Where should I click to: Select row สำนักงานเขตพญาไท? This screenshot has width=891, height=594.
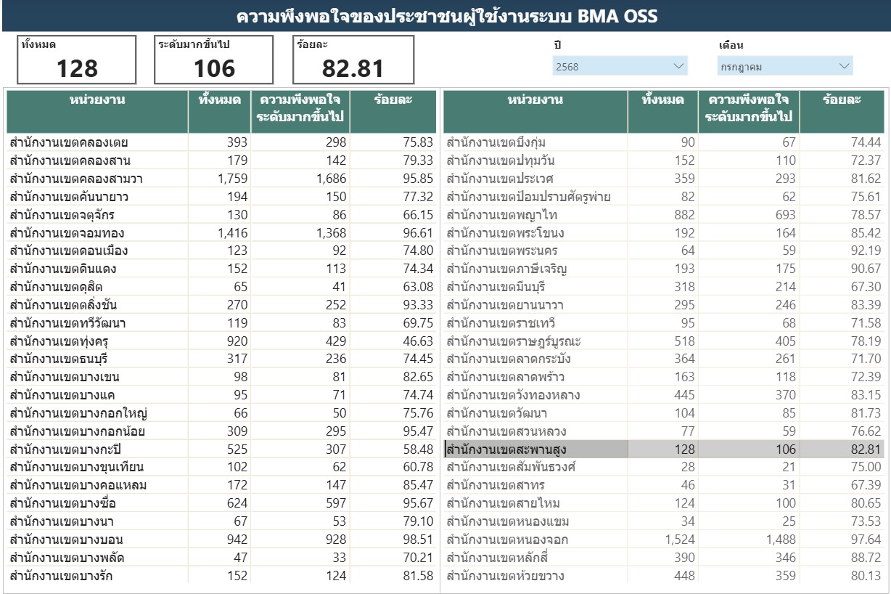click(x=663, y=214)
